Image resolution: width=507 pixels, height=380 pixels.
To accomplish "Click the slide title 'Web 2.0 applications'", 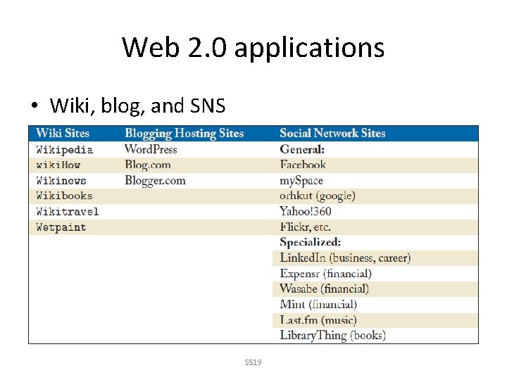I will [x=254, y=48].
